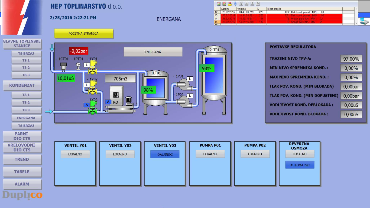
Task: Click the alarm horn silence icon
Action: [x=230, y=4]
